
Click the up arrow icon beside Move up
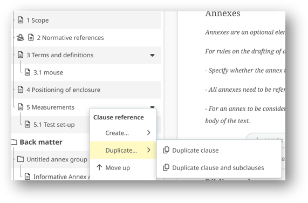pos(99,167)
